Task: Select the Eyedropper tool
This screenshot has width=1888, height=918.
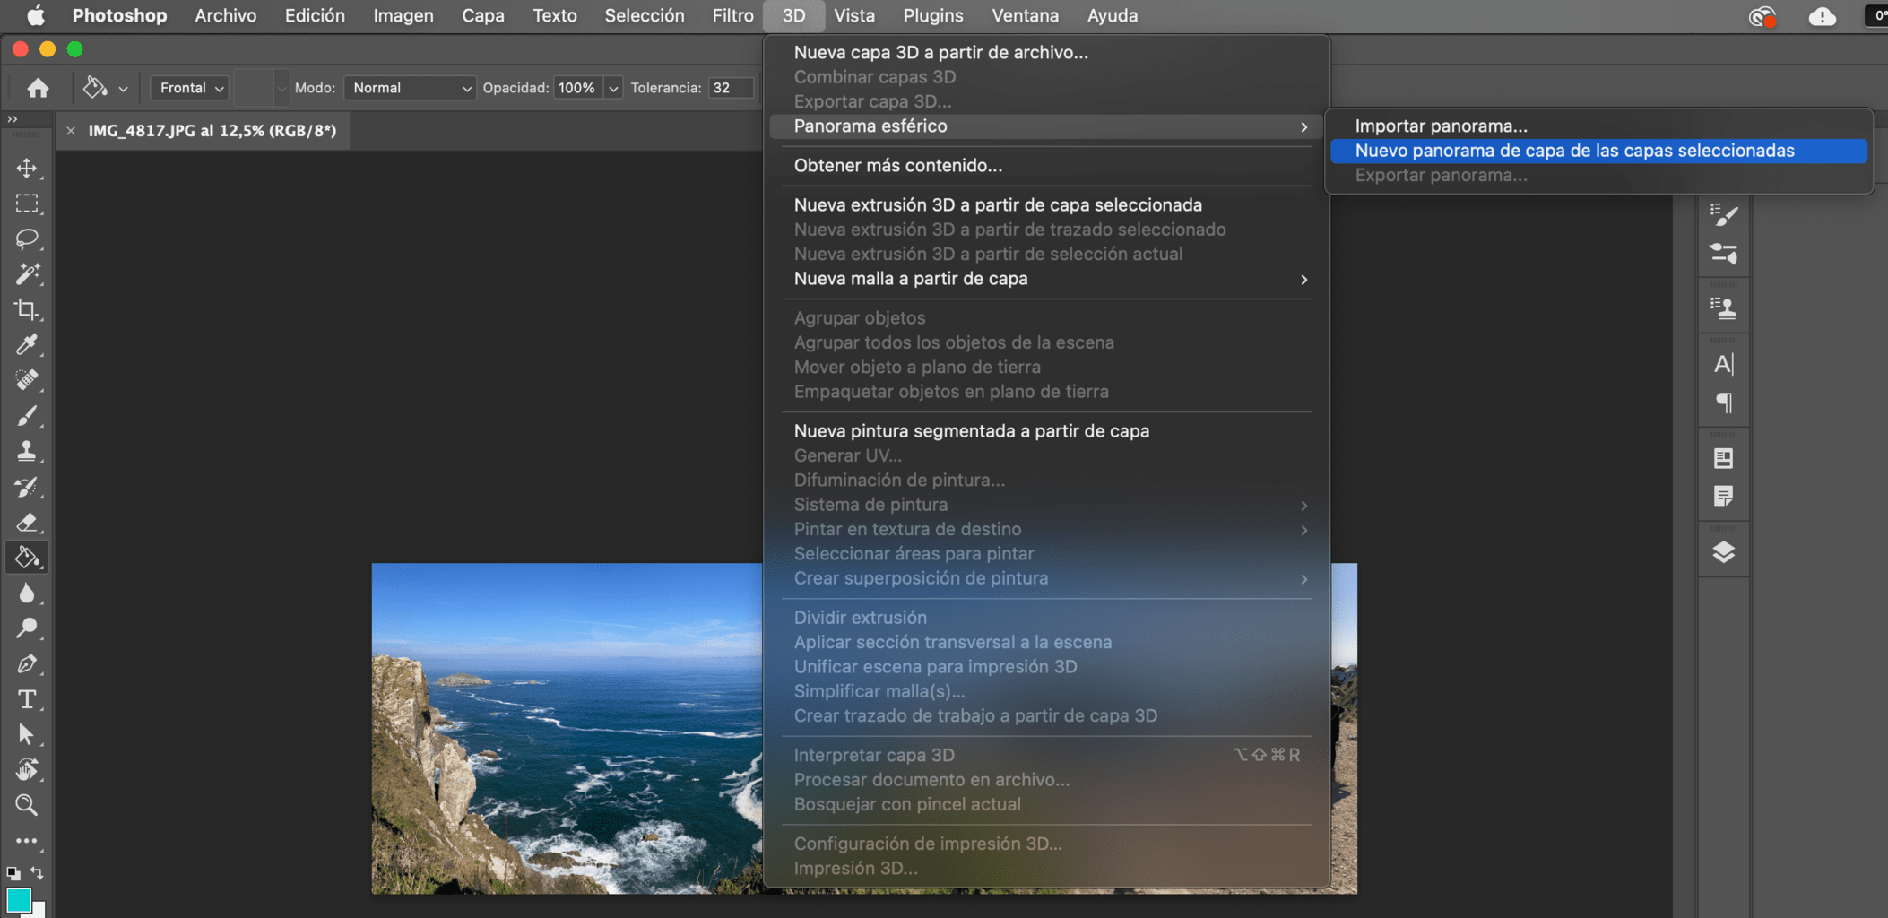Action: pos(27,345)
